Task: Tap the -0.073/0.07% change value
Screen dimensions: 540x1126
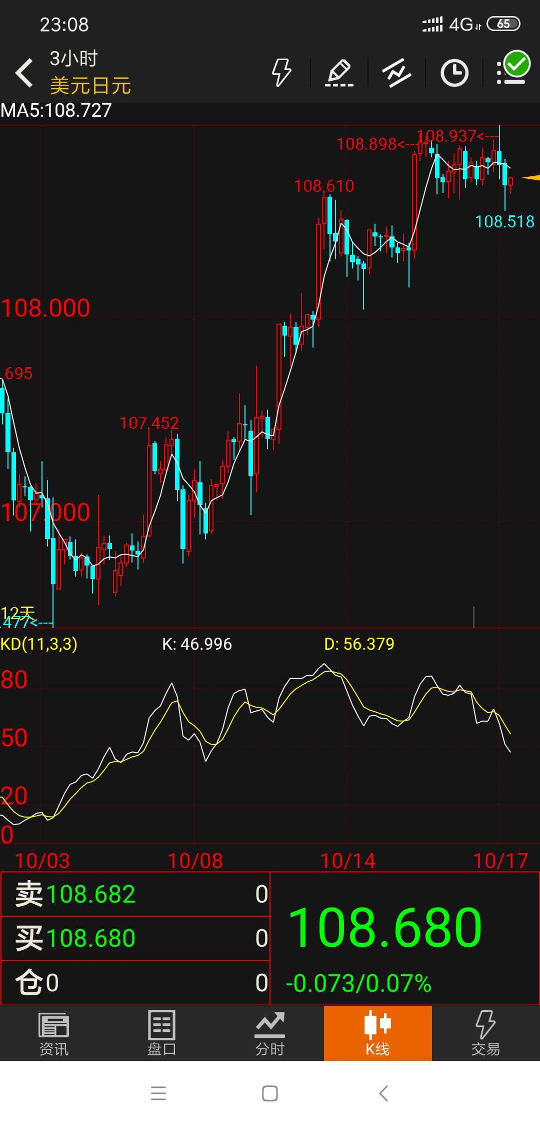Action: point(358,983)
